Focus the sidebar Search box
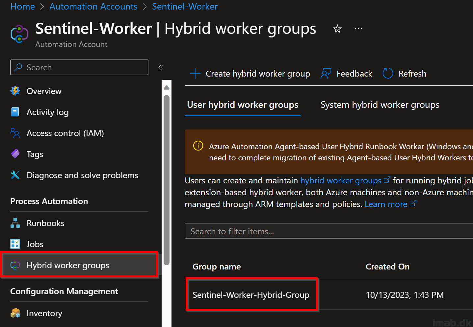 (x=79, y=67)
